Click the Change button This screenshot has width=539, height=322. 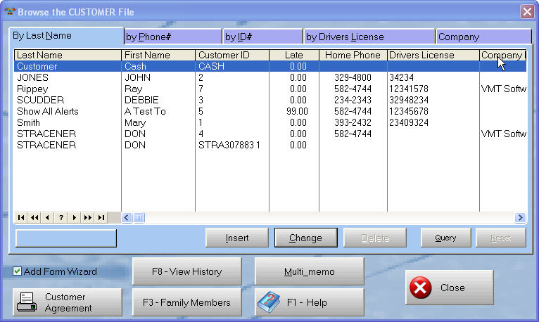click(305, 238)
